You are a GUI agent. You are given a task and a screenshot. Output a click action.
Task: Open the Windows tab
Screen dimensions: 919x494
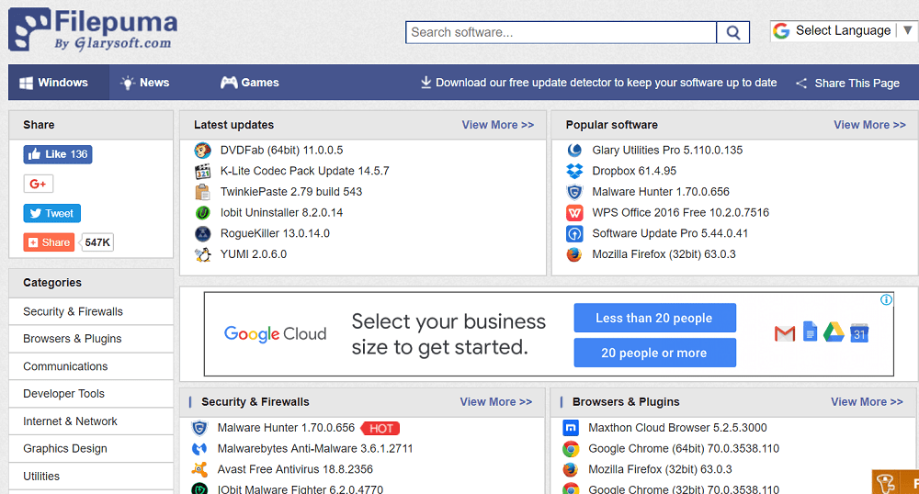59,83
